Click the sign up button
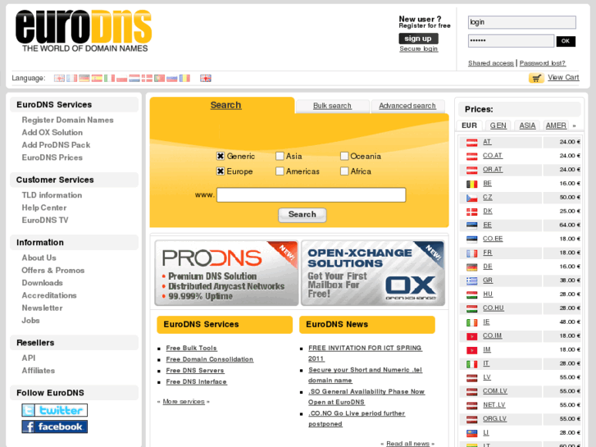The height and width of the screenshot is (447, 596). click(x=418, y=39)
